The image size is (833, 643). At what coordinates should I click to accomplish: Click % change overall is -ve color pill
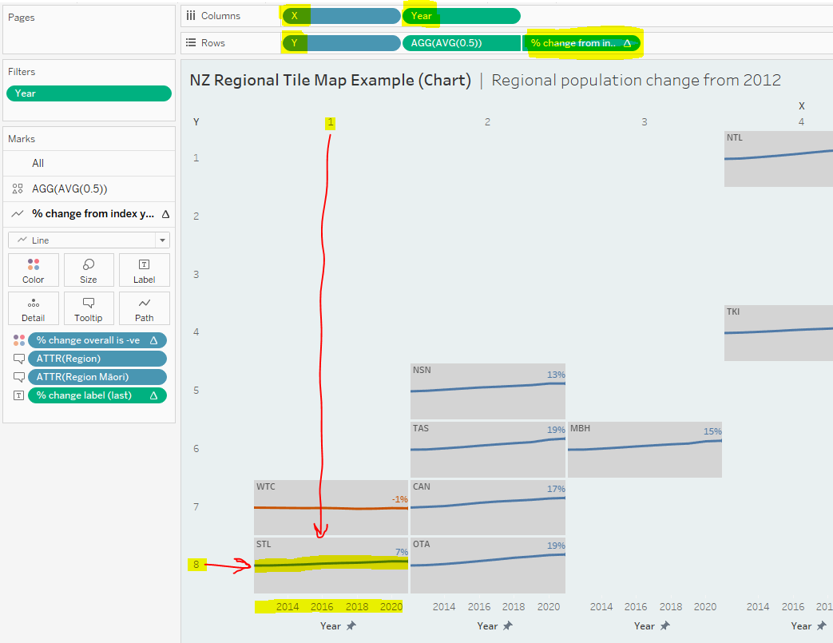pyautogui.click(x=97, y=340)
